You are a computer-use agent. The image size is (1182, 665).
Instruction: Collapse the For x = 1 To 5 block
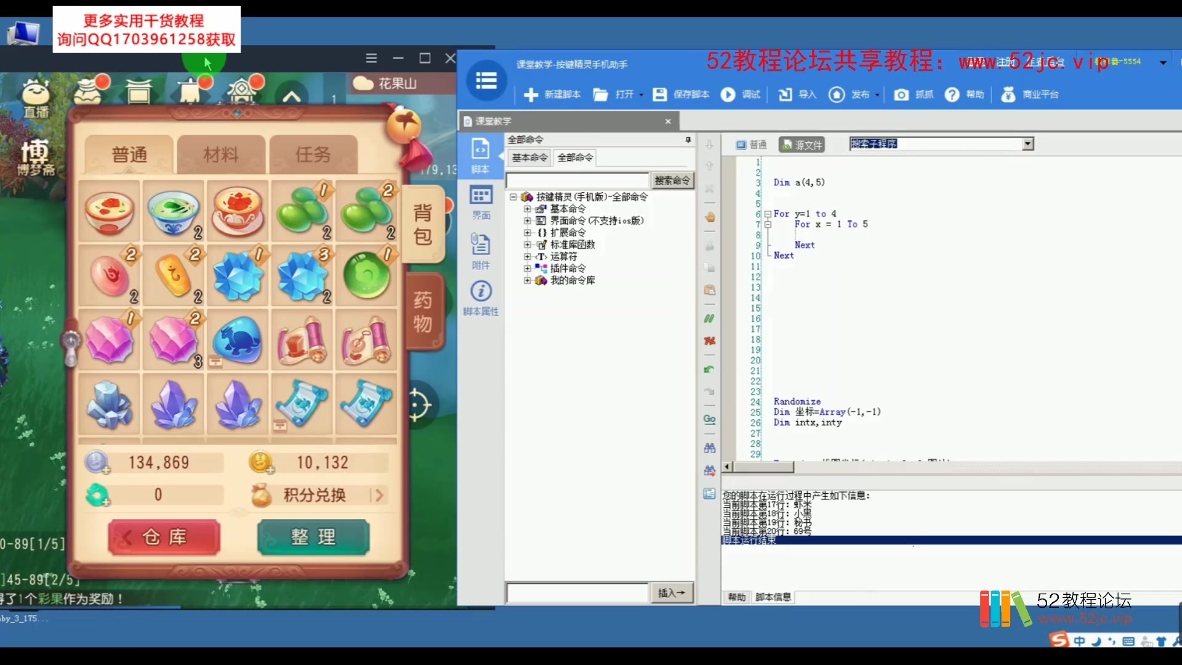(x=768, y=225)
